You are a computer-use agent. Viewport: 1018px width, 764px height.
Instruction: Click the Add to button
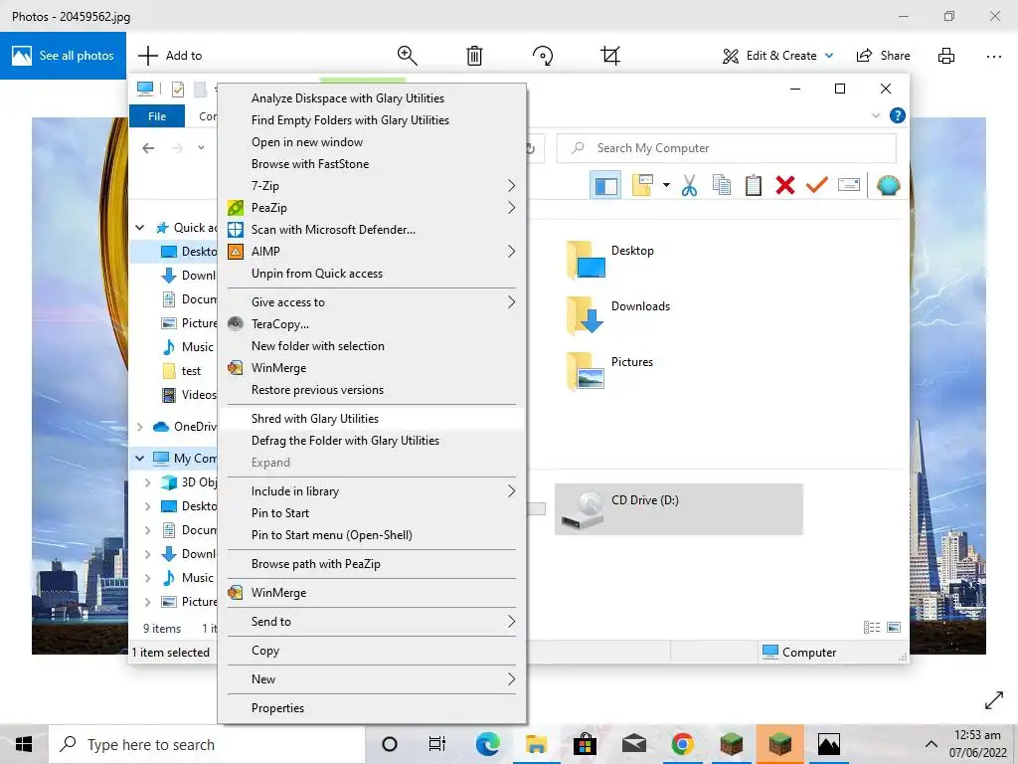170,56
